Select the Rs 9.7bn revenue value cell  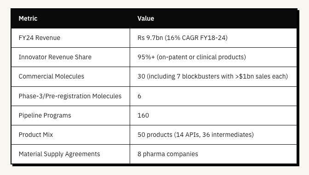point(213,38)
